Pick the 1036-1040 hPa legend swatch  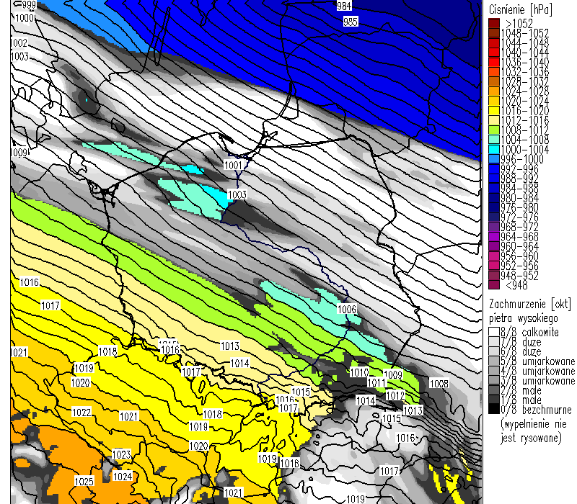click(x=494, y=62)
